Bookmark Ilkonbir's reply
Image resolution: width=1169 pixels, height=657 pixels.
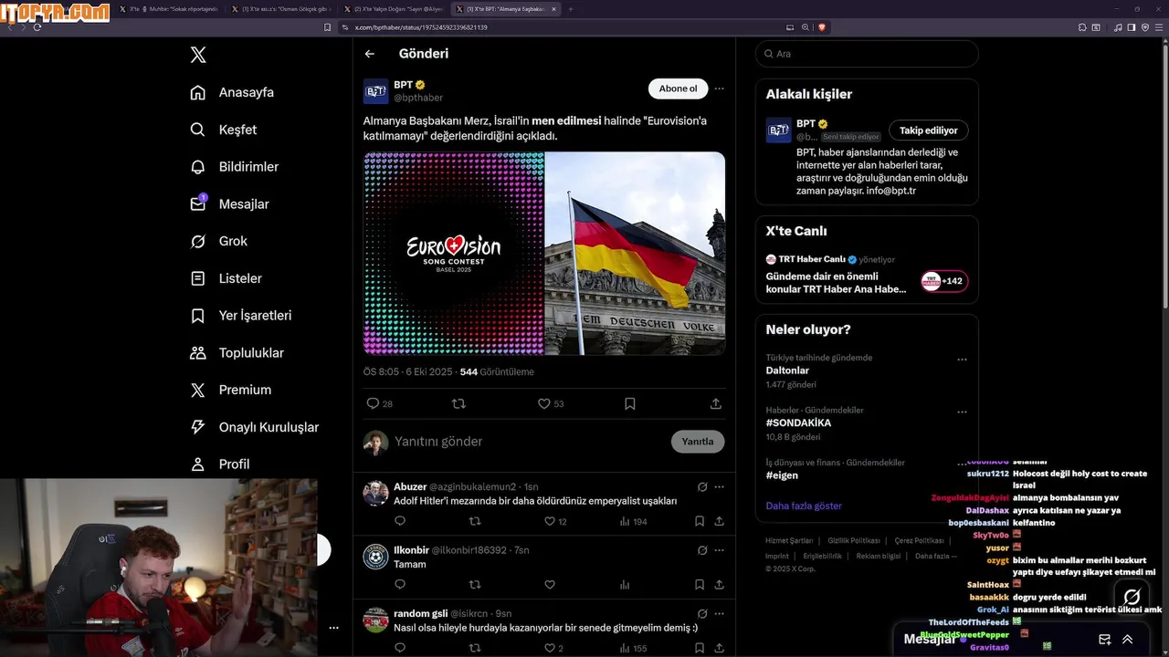tap(700, 585)
